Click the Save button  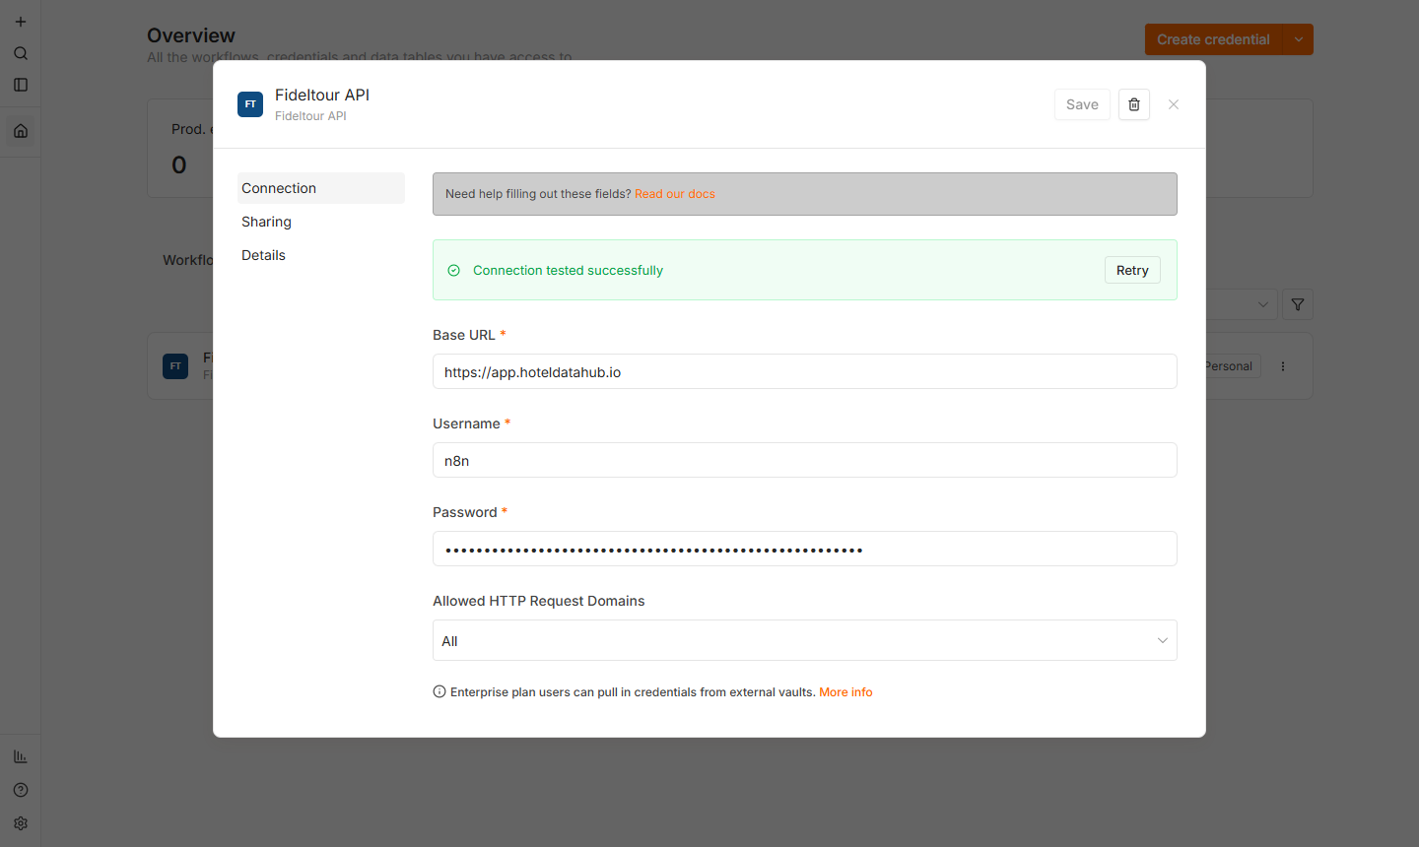point(1082,104)
